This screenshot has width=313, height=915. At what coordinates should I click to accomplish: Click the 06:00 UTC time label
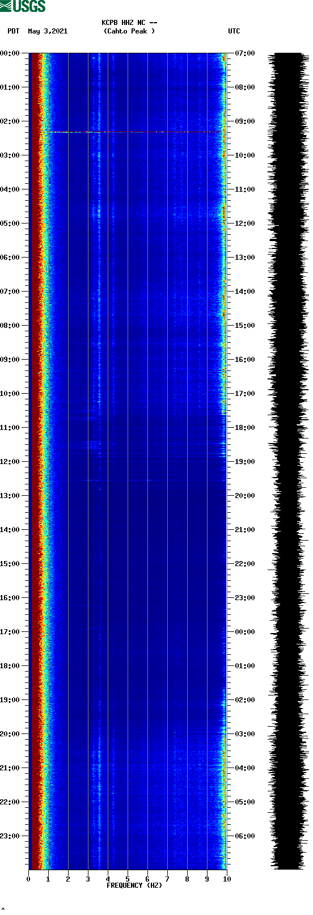(244, 836)
